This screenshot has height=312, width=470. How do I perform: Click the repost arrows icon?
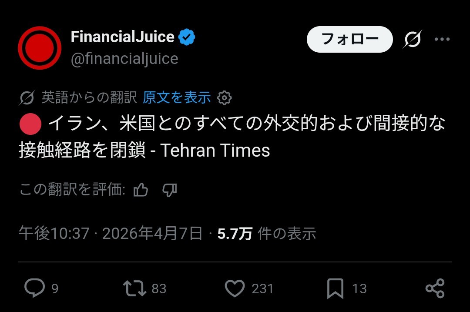pyautogui.click(x=134, y=288)
